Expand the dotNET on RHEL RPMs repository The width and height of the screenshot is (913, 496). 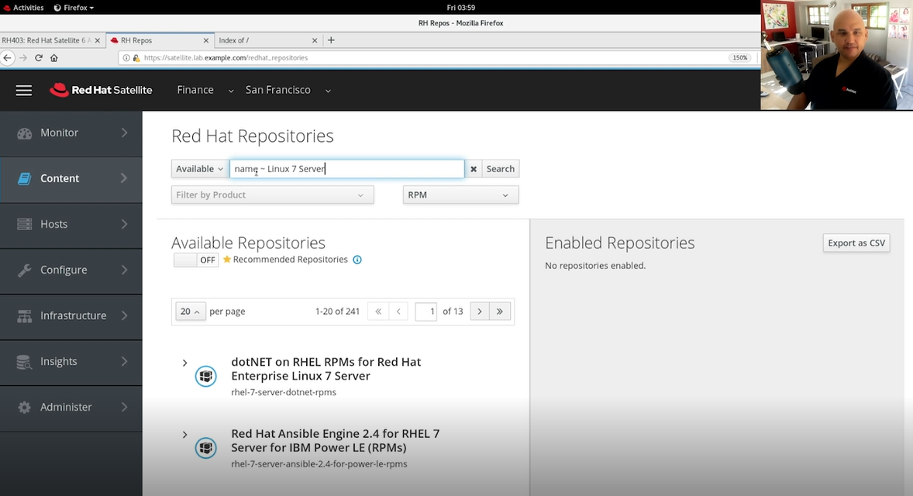coord(184,363)
